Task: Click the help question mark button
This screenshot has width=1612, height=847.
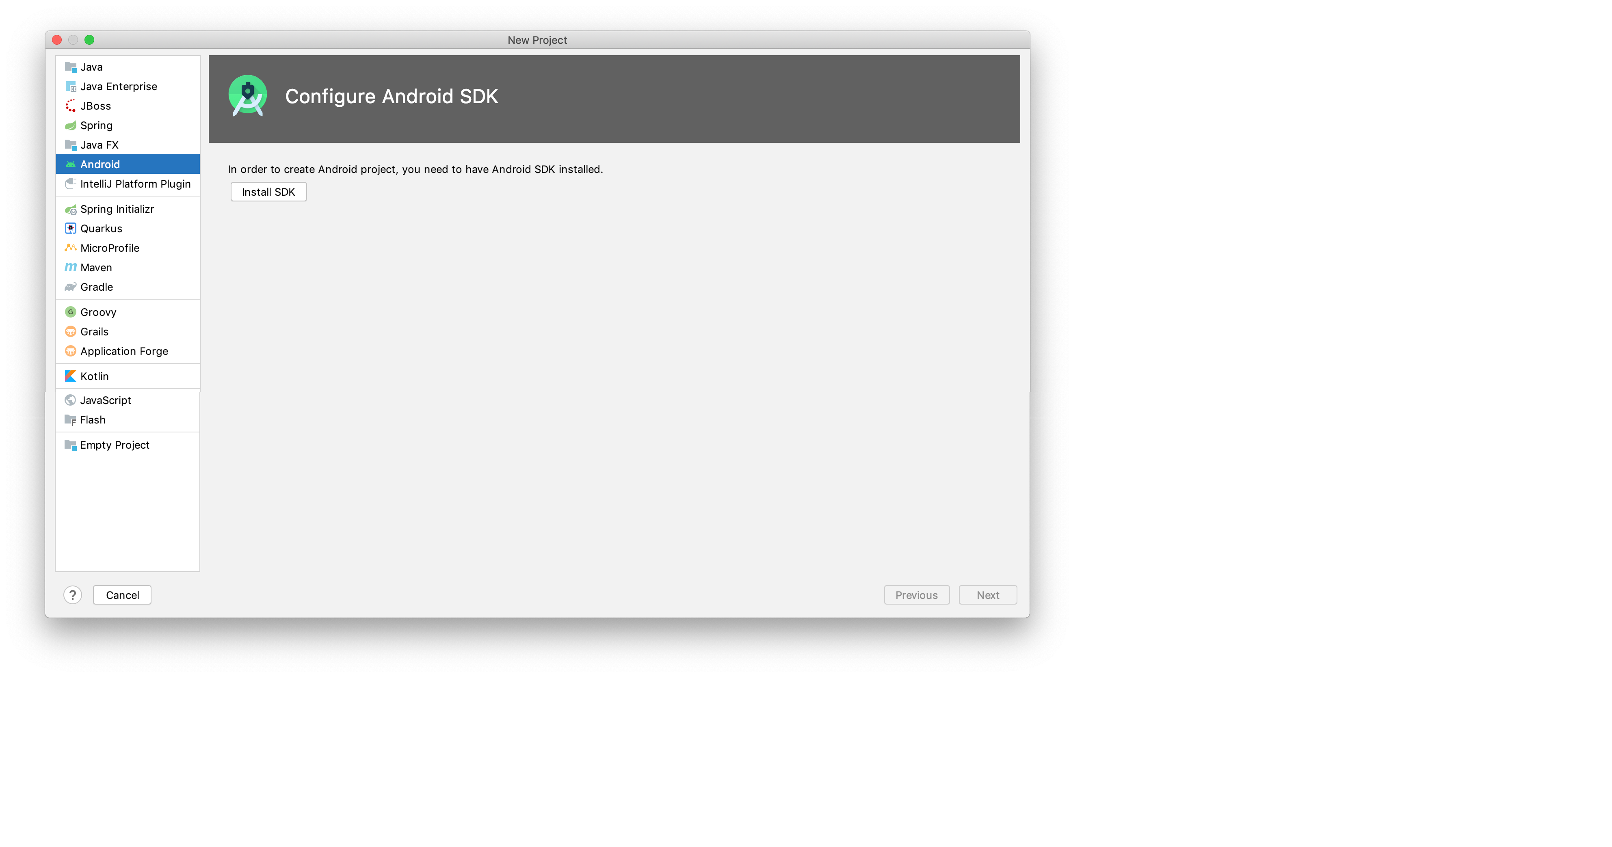Action: pyautogui.click(x=72, y=594)
